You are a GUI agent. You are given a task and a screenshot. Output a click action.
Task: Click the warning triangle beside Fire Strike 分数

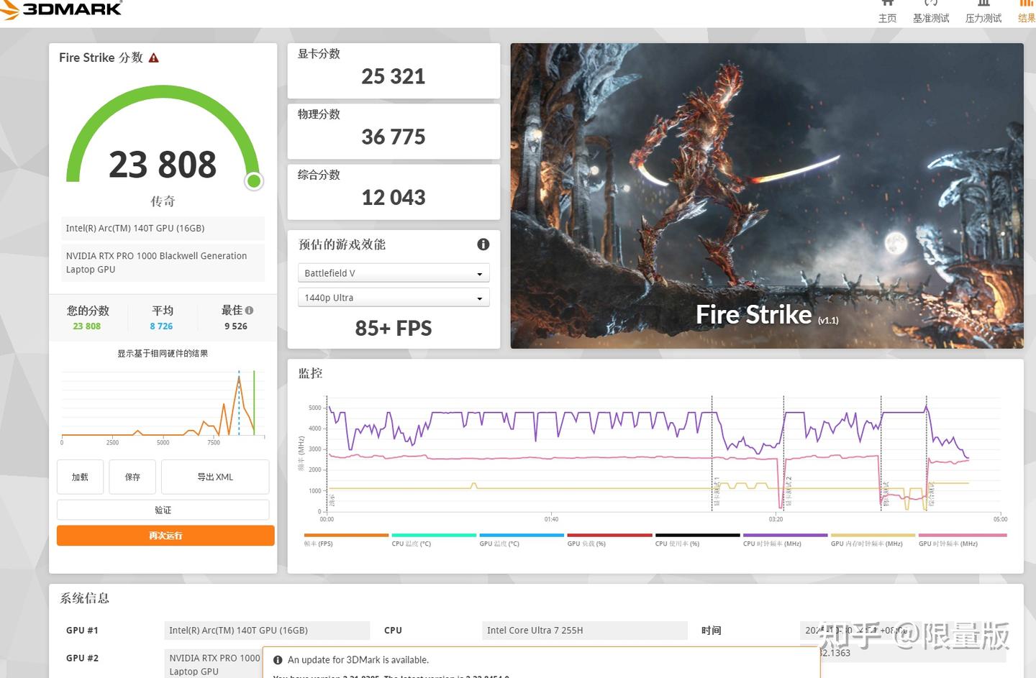tap(153, 58)
